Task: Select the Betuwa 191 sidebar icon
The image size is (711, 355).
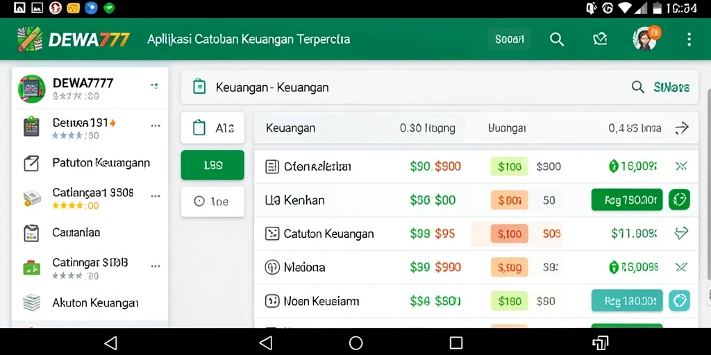Action: pyautogui.click(x=32, y=126)
